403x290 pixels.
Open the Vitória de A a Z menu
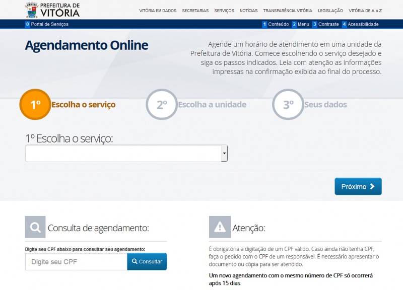[365, 11]
